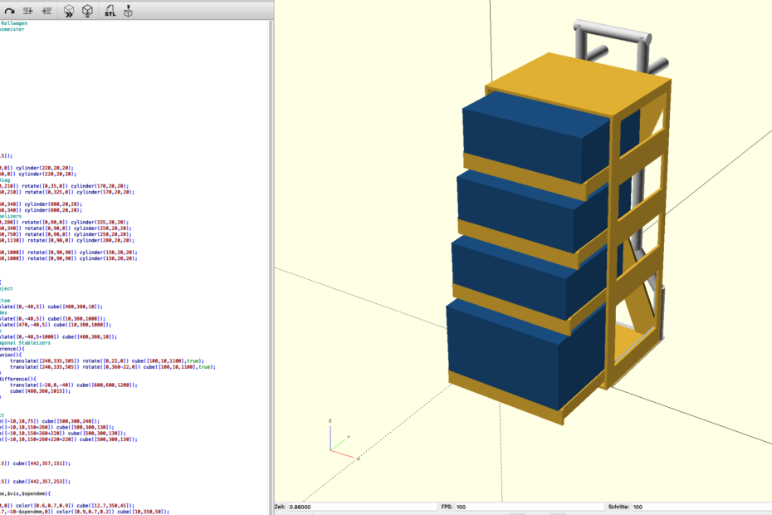Click the 'cylinder(280,20,20);' code line
The image size is (772, 515).
click(x=105, y=241)
